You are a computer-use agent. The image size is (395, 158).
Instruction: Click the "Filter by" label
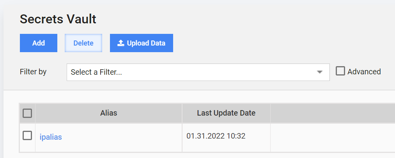33,72
